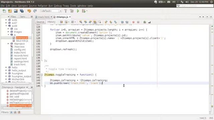Screen dimensions: 214x120
Task: Toggle Highlight Search in editor toolbar
Action: (95, 22)
